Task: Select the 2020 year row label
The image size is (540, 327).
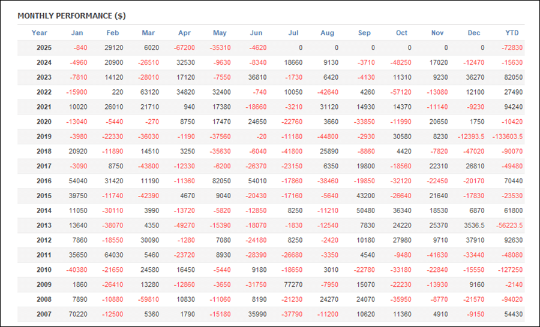Action: click(44, 122)
